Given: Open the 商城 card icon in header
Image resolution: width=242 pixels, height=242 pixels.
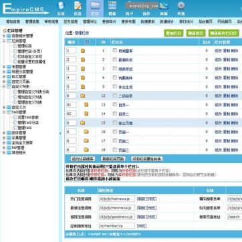Looking at the screenshot, I should pyautogui.click(x=164, y=6).
